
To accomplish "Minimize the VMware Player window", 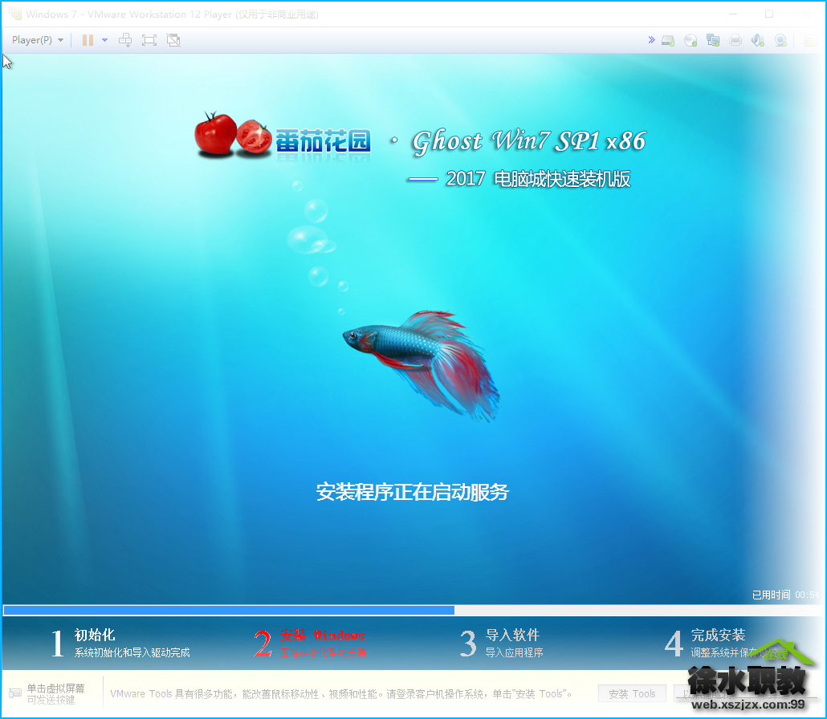I will [732, 14].
